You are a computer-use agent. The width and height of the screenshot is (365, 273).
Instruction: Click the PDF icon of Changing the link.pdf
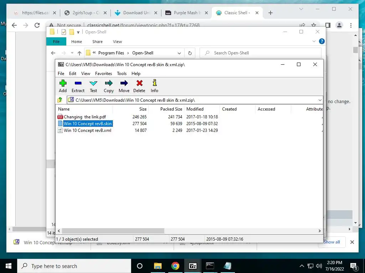[x=60, y=117]
